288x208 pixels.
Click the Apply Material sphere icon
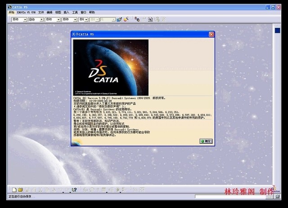[x=126, y=19]
